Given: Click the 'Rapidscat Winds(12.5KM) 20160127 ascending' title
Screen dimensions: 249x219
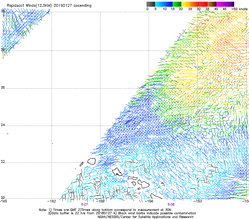Looking at the screenshot, I should 49,6.
